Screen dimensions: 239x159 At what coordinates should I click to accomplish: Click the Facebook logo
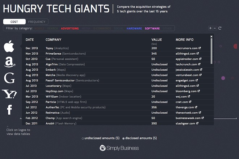pos(9,109)
